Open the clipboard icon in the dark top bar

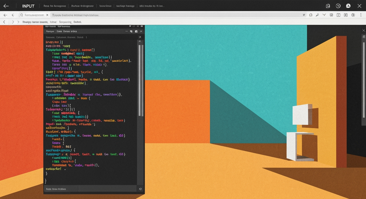(x=328, y=6)
